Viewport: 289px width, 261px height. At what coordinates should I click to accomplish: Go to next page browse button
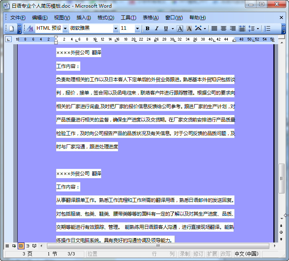pos(281,239)
